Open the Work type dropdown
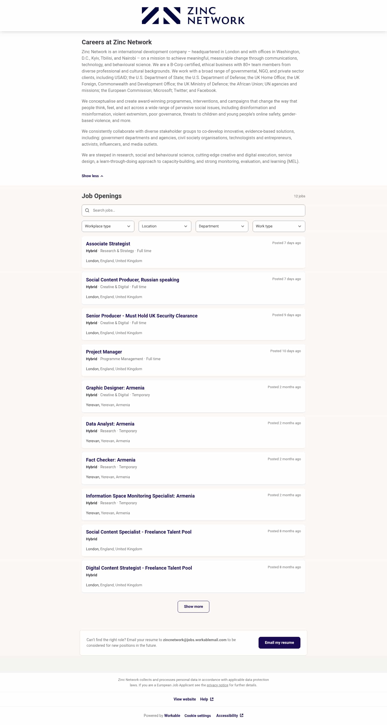 pos(279,226)
